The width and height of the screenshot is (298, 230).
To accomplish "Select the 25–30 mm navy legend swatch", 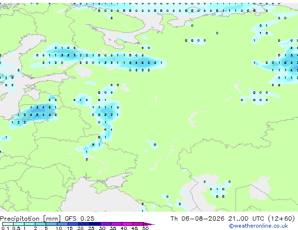I will (94, 224).
